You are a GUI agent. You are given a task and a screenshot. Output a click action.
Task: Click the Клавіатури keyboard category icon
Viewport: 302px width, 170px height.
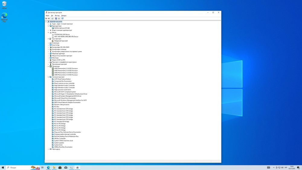tap(51, 43)
